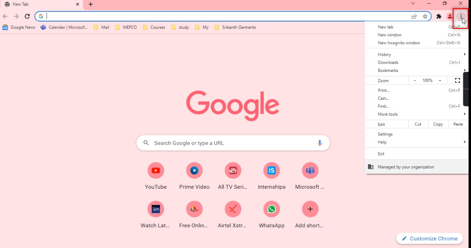Choose Cast... from the menu
471x248 pixels.
[x=417, y=98]
